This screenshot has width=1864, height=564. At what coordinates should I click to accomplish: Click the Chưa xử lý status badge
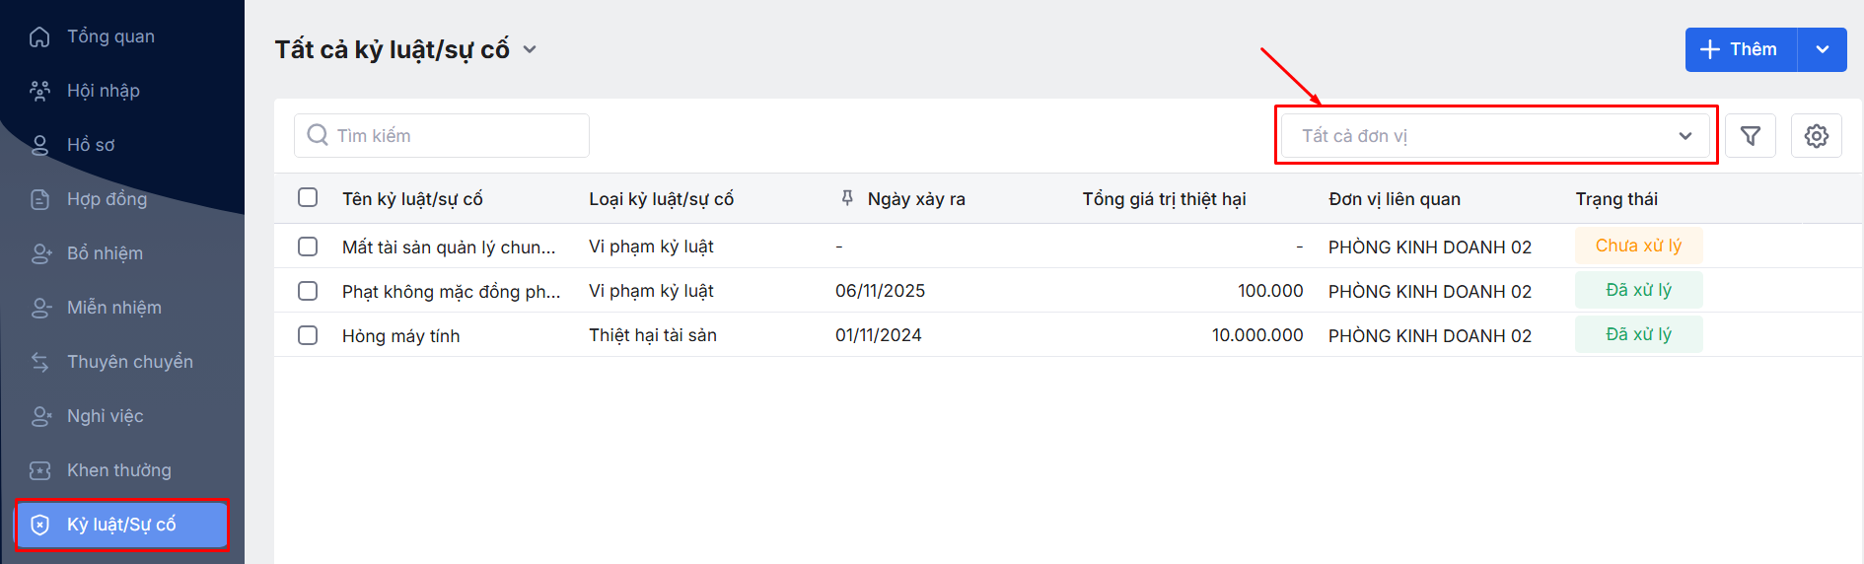click(1638, 246)
